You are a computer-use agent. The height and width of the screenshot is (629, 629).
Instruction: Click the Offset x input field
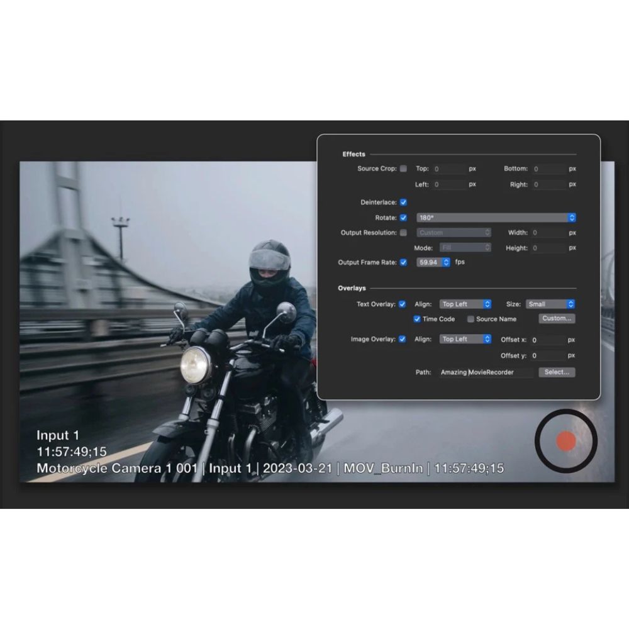[x=547, y=340]
